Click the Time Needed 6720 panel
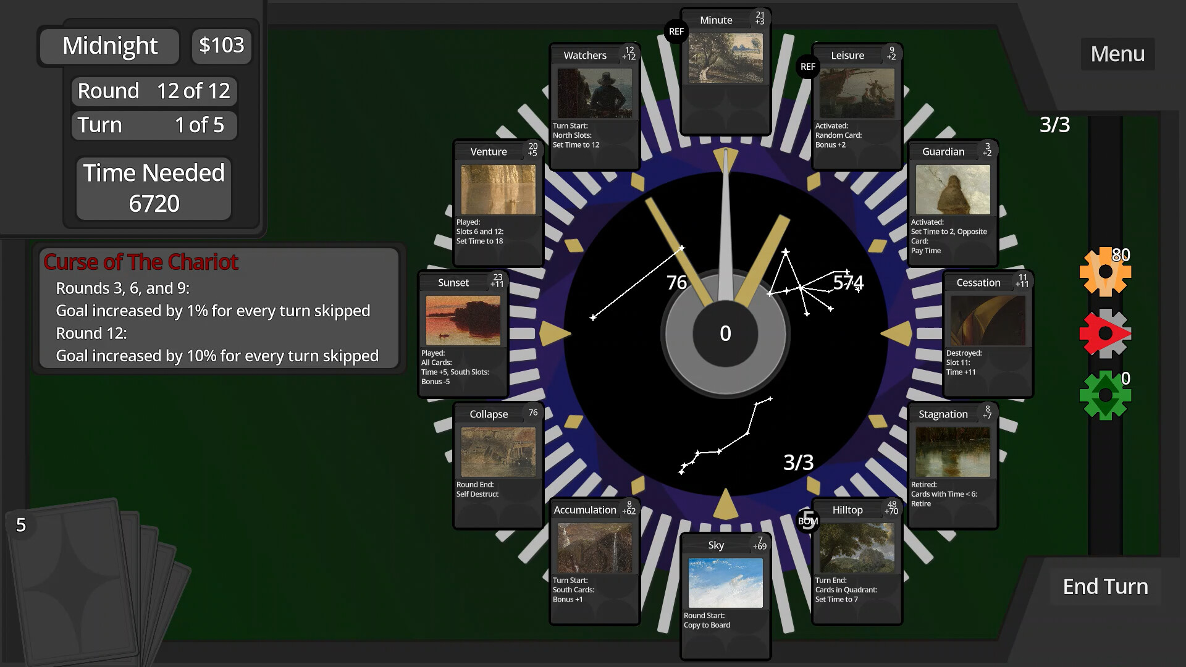Image resolution: width=1186 pixels, height=667 pixels. [154, 188]
